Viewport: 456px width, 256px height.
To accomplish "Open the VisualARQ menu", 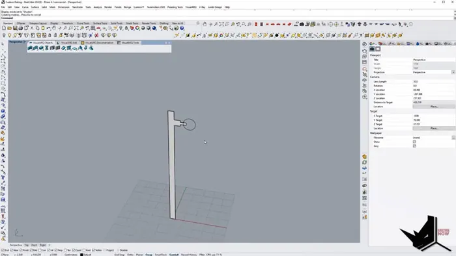I will coord(191,7).
